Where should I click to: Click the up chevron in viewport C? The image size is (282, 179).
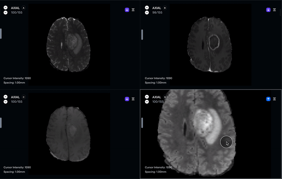coord(5,97)
